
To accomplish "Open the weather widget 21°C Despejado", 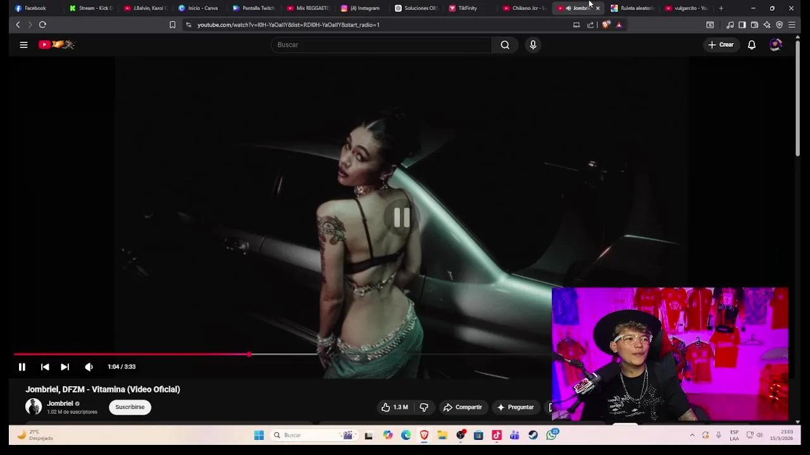I will click(x=35, y=435).
